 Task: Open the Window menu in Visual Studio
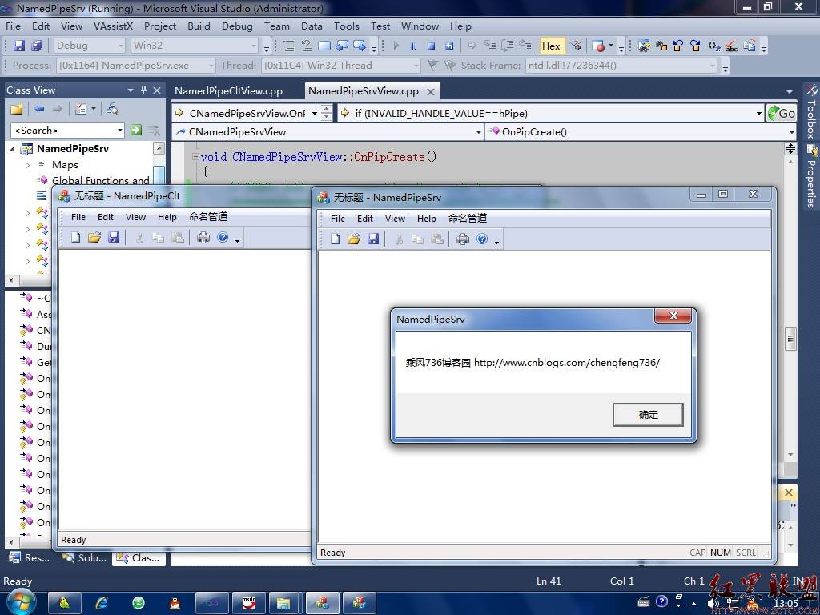(420, 26)
